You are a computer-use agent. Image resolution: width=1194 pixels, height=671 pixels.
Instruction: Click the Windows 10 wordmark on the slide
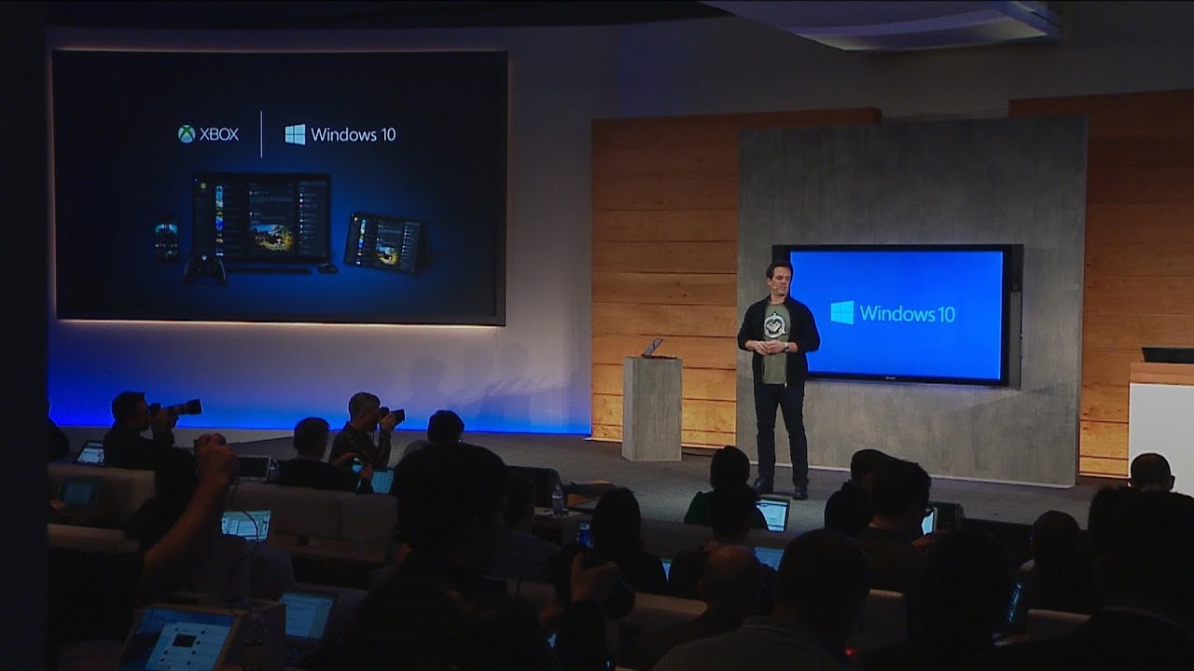coord(354,133)
